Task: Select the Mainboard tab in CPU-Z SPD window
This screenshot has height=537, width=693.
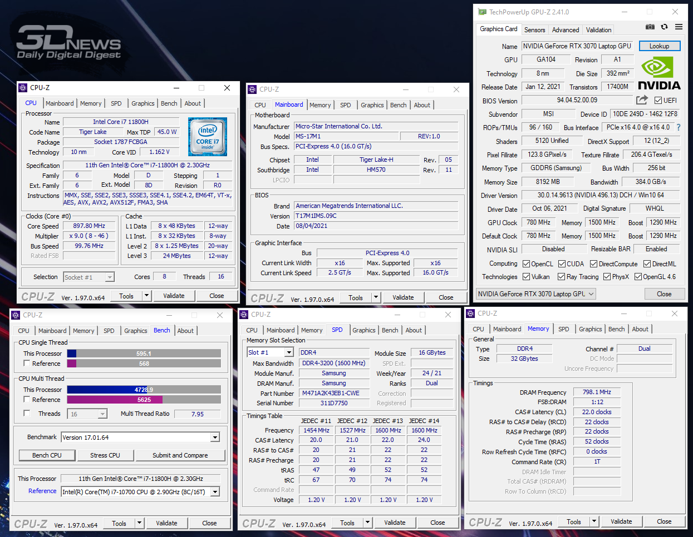Action: pos(281,330)
